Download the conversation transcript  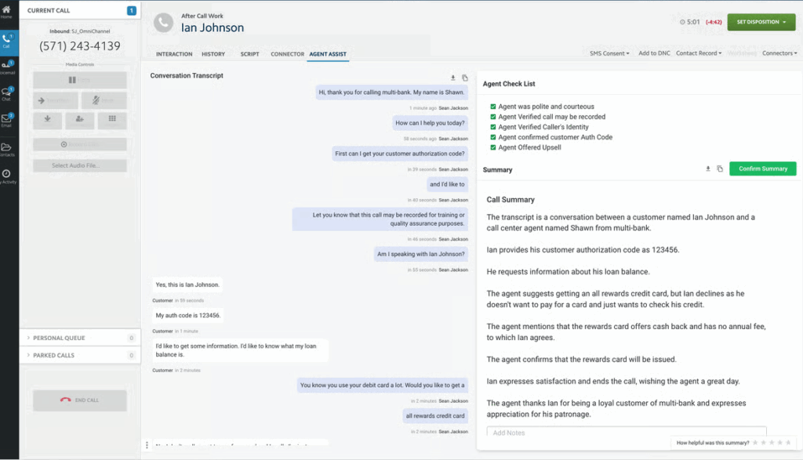(x=452, y=78)
